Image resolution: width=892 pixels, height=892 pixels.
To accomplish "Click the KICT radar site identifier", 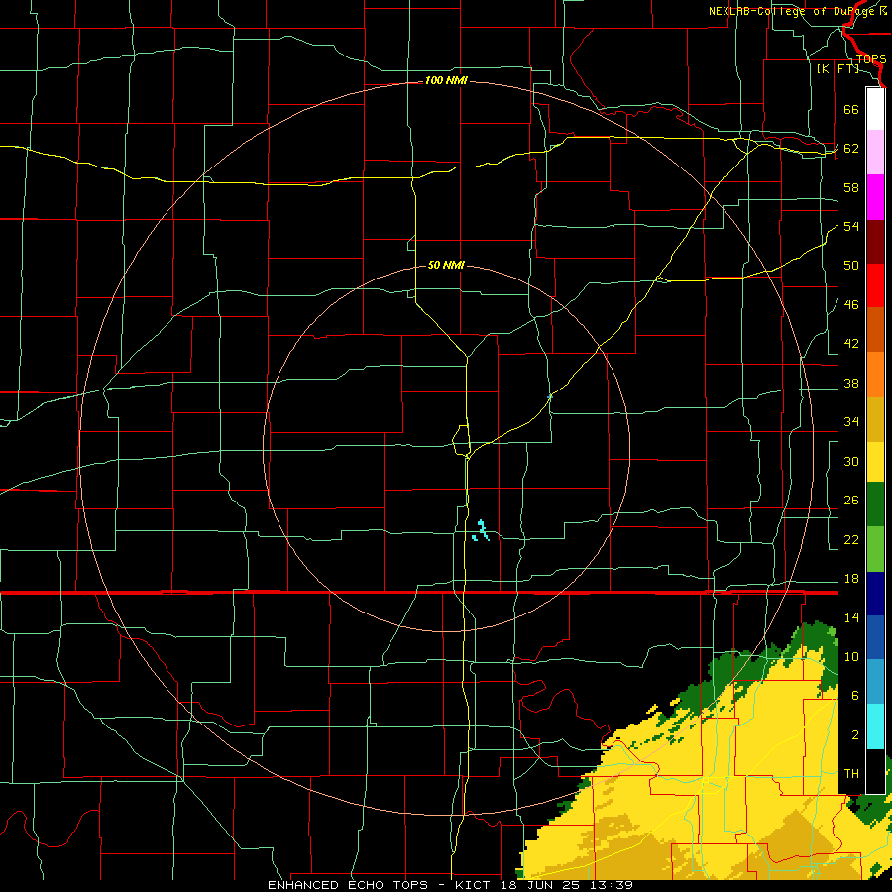I will point(475,885).
